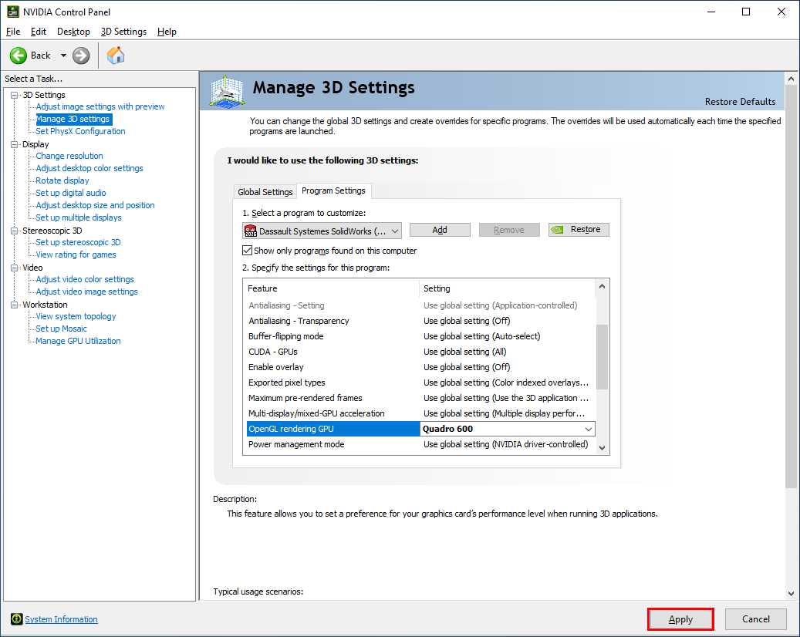Open Adjust image settings with preview

pos(100,106)
